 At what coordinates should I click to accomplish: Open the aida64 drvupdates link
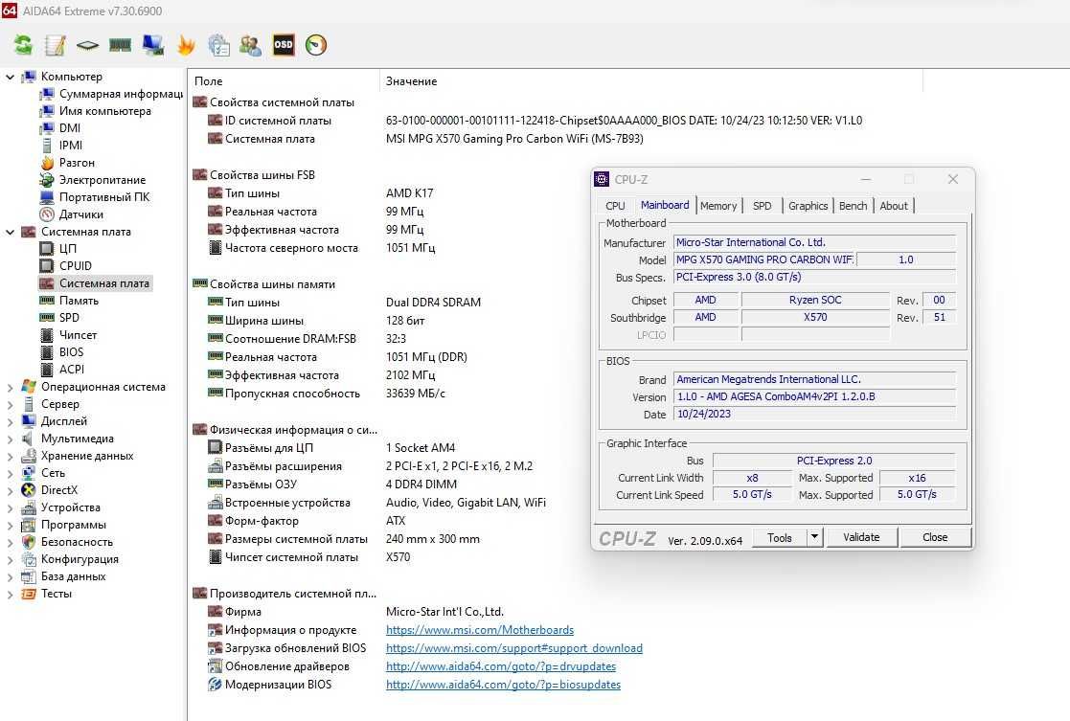[x=501, y=666]
